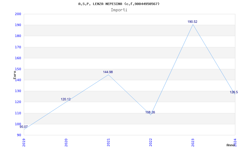Click the Euro y-axis title
This screenshot has width=238, height=148.
click(15, 75)
